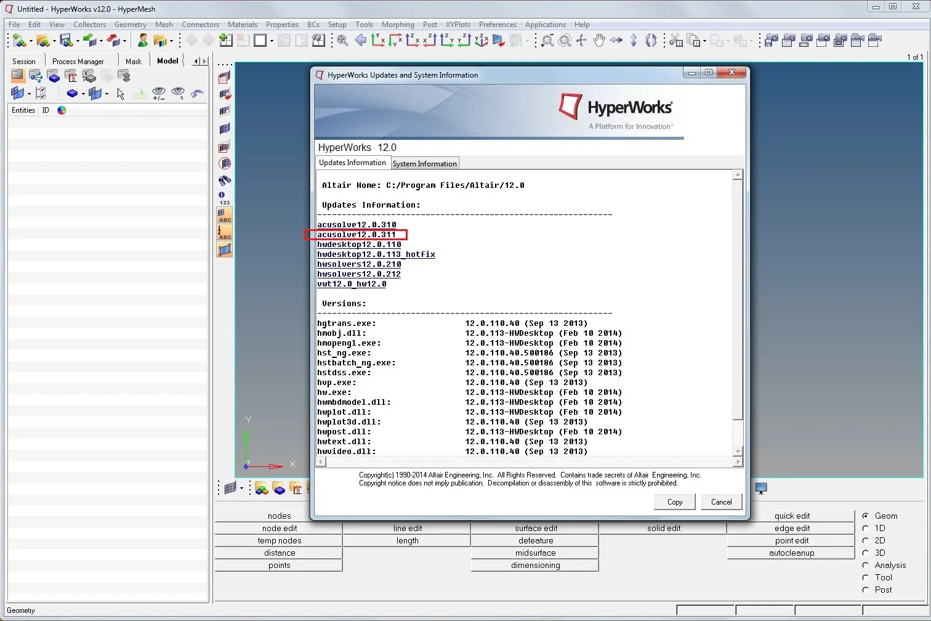Open the hwsolvers12.0.212 update link

coord(359,274)
